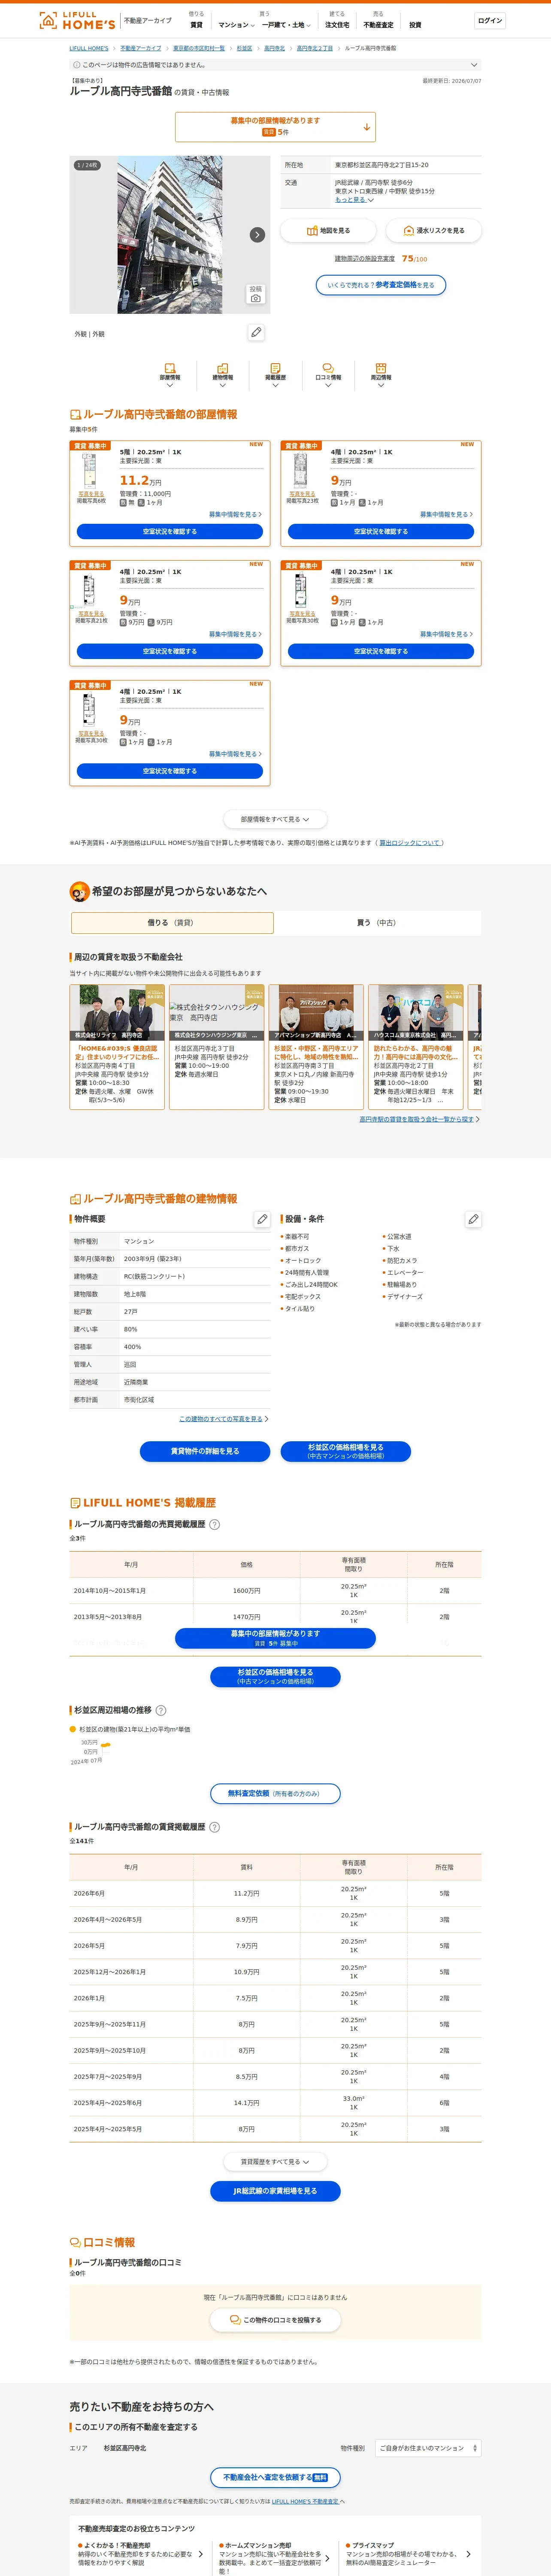Viewport: 551px width, 2576px height.
Task: Open マンション menu in header
Action: [236, 25]
